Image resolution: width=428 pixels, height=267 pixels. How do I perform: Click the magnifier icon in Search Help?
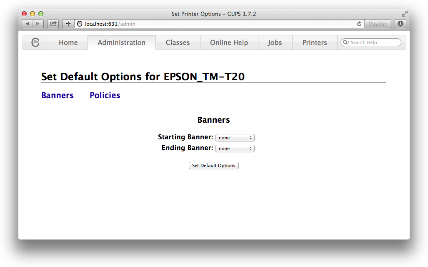pos(345,42)
